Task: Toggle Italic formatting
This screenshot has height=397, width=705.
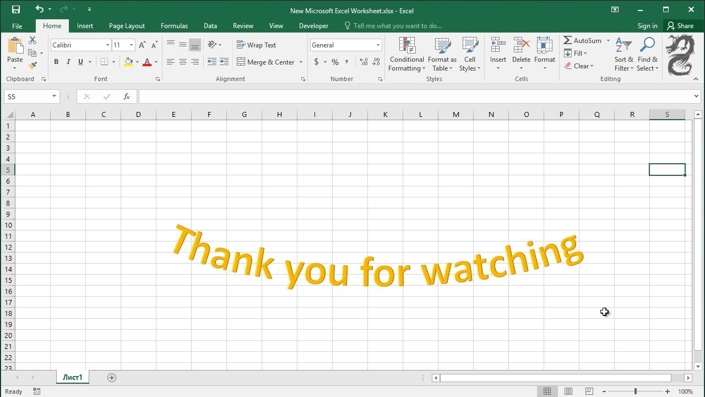Action: click(x=68, y=62)
